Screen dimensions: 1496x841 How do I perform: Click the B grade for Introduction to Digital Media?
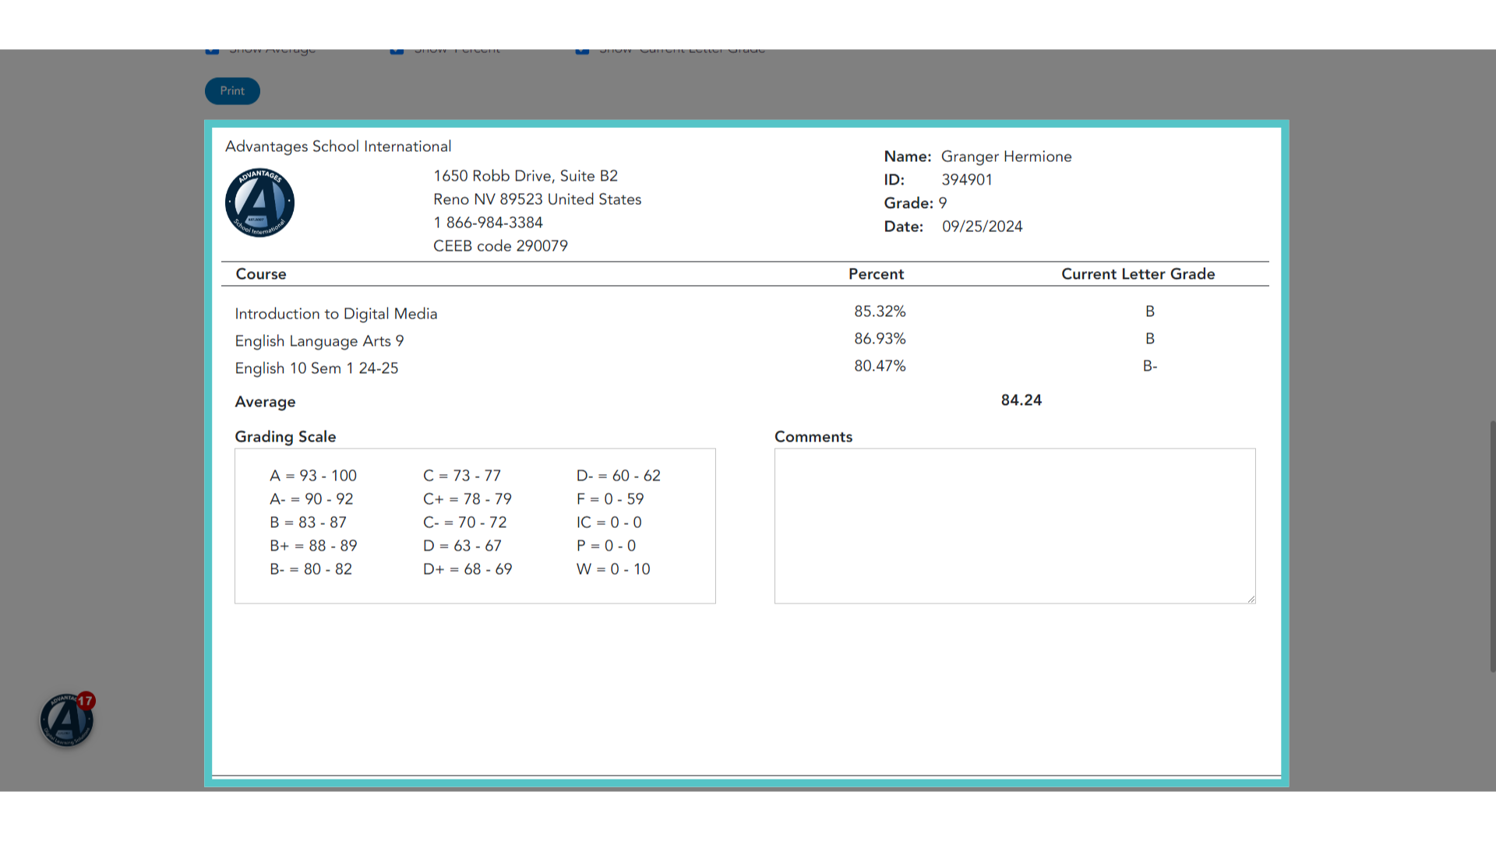[1150, 311]
